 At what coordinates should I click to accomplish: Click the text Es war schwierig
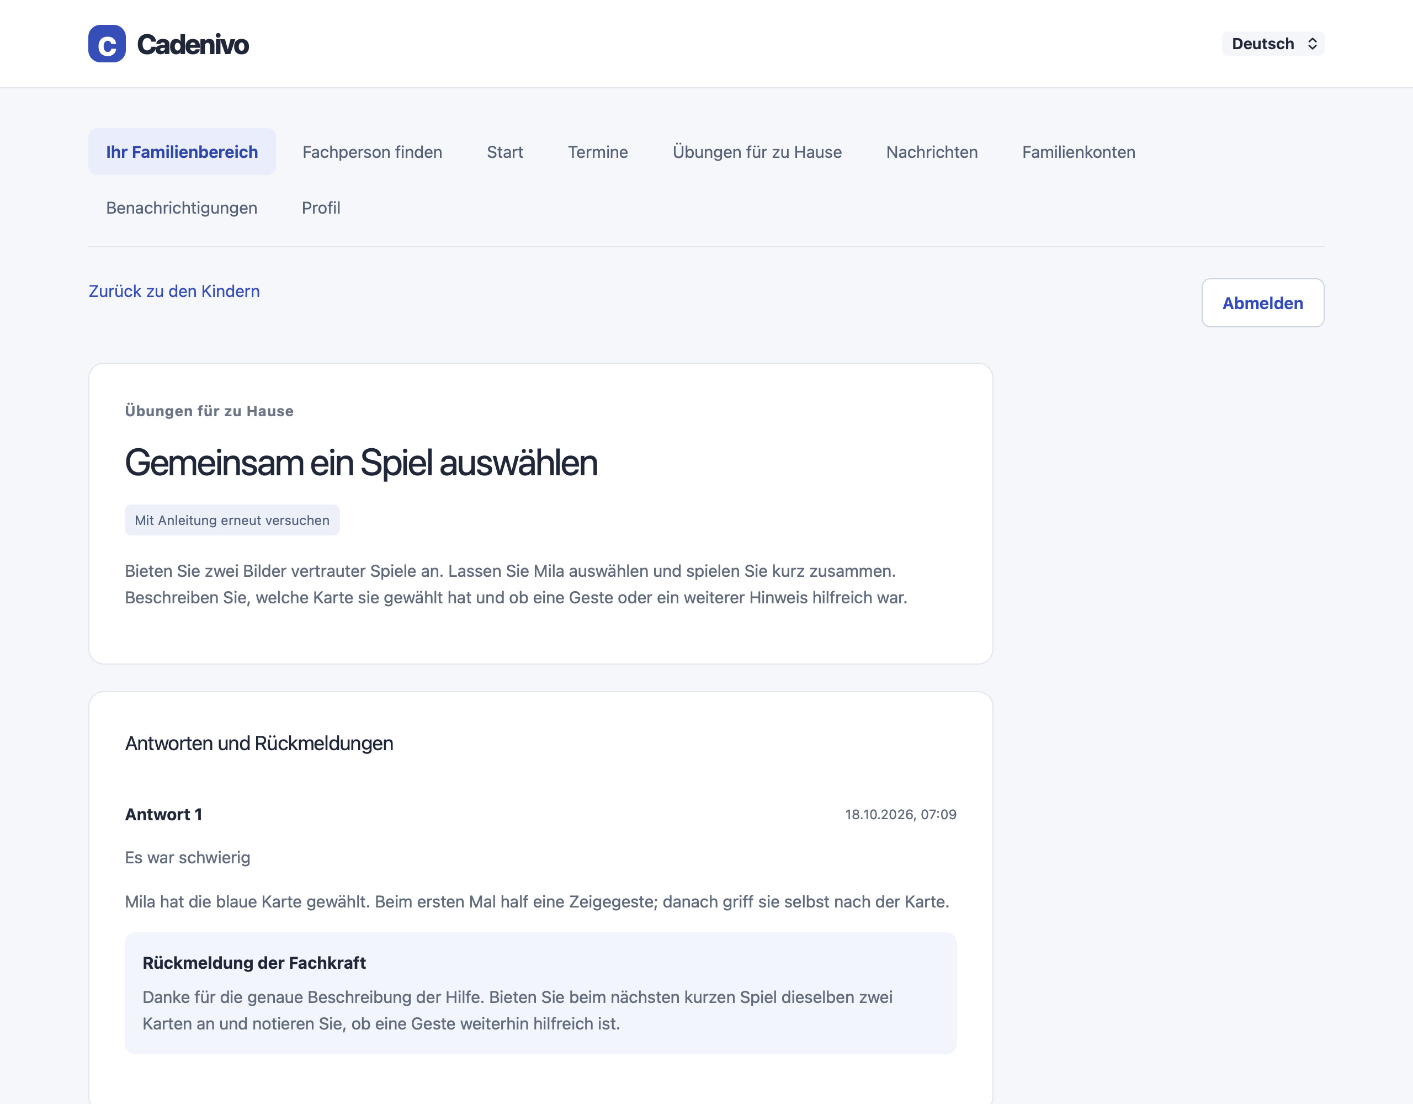tap(188, 857)
